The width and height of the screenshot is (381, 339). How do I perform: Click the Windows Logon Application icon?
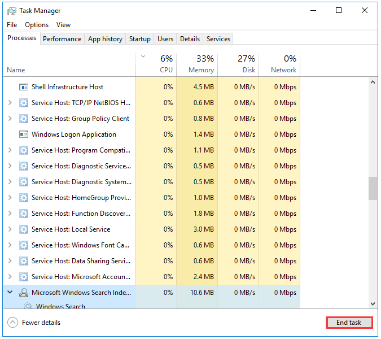[24, 134]
